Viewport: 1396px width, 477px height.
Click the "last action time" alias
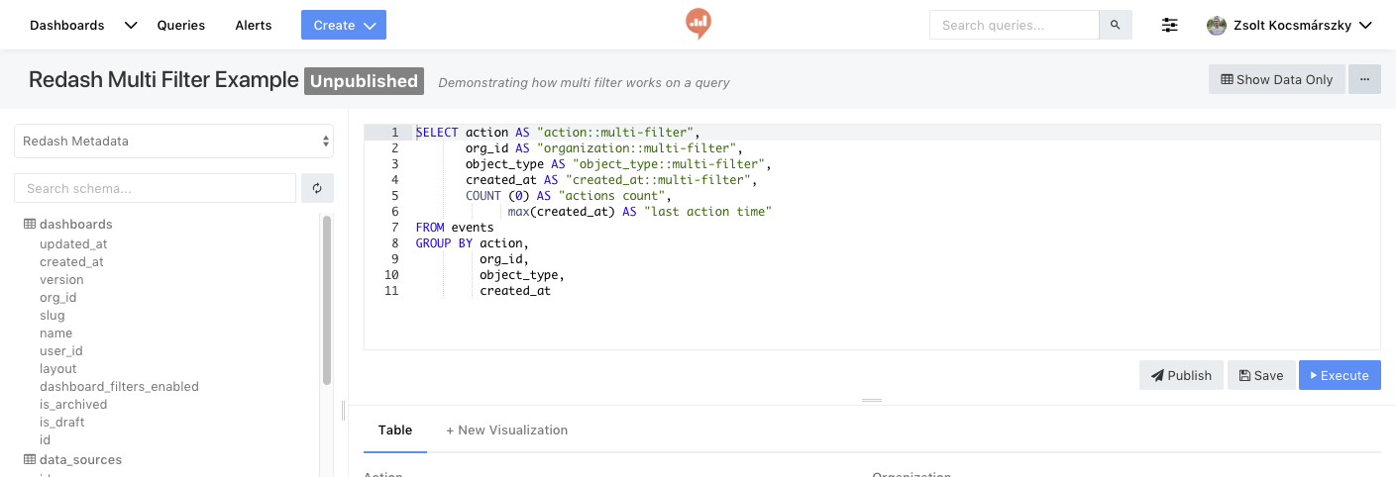pyautogui.click(x=707, y=212)
